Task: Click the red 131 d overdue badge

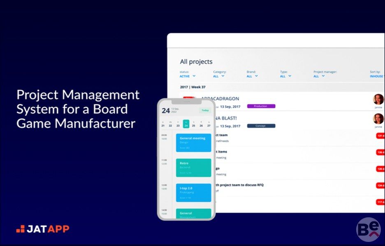Action: pos(380,136)
